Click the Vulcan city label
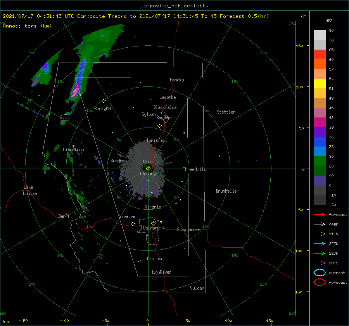 tap(197, 288)
